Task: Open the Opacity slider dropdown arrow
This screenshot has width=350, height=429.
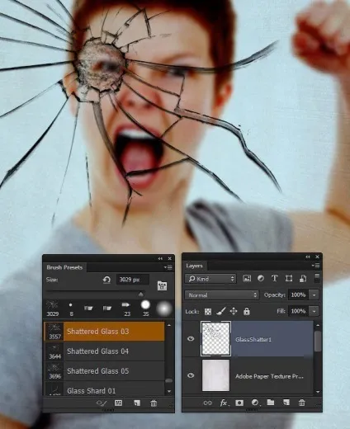Action: tap(314, 295)
